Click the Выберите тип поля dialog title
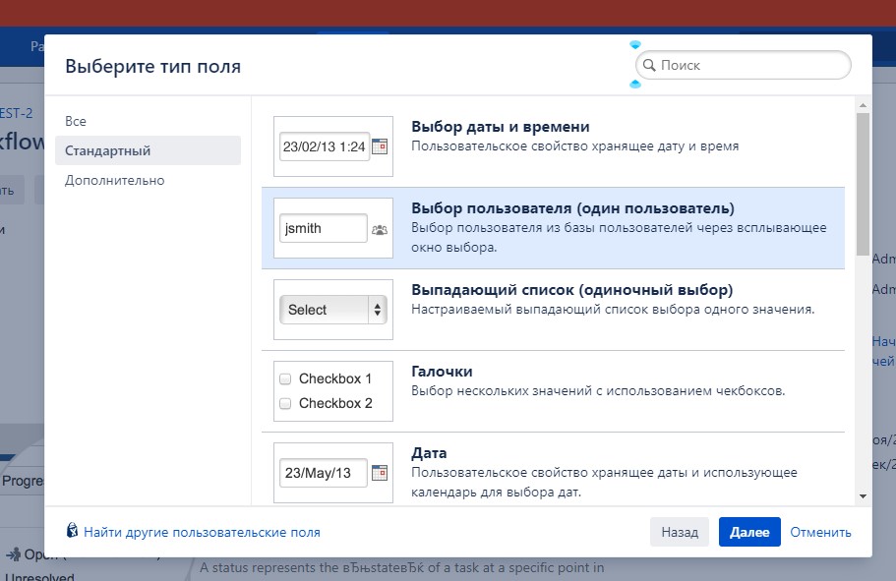This screenshot has height=581, width=896. tap(153, 66)
